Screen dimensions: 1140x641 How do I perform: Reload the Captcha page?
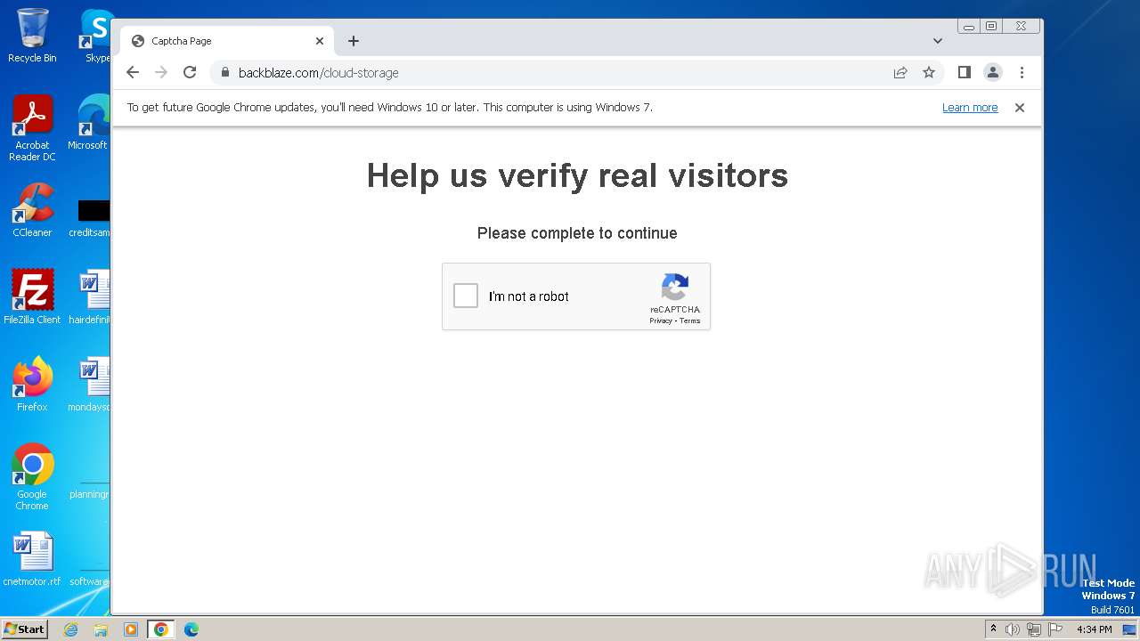[190, 72]
